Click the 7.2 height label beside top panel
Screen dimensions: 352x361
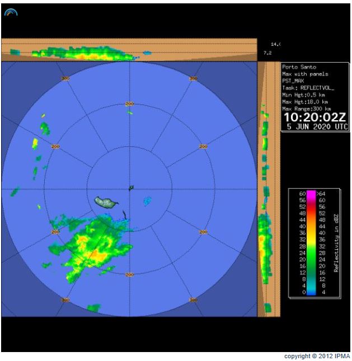(x=267, y=53)
